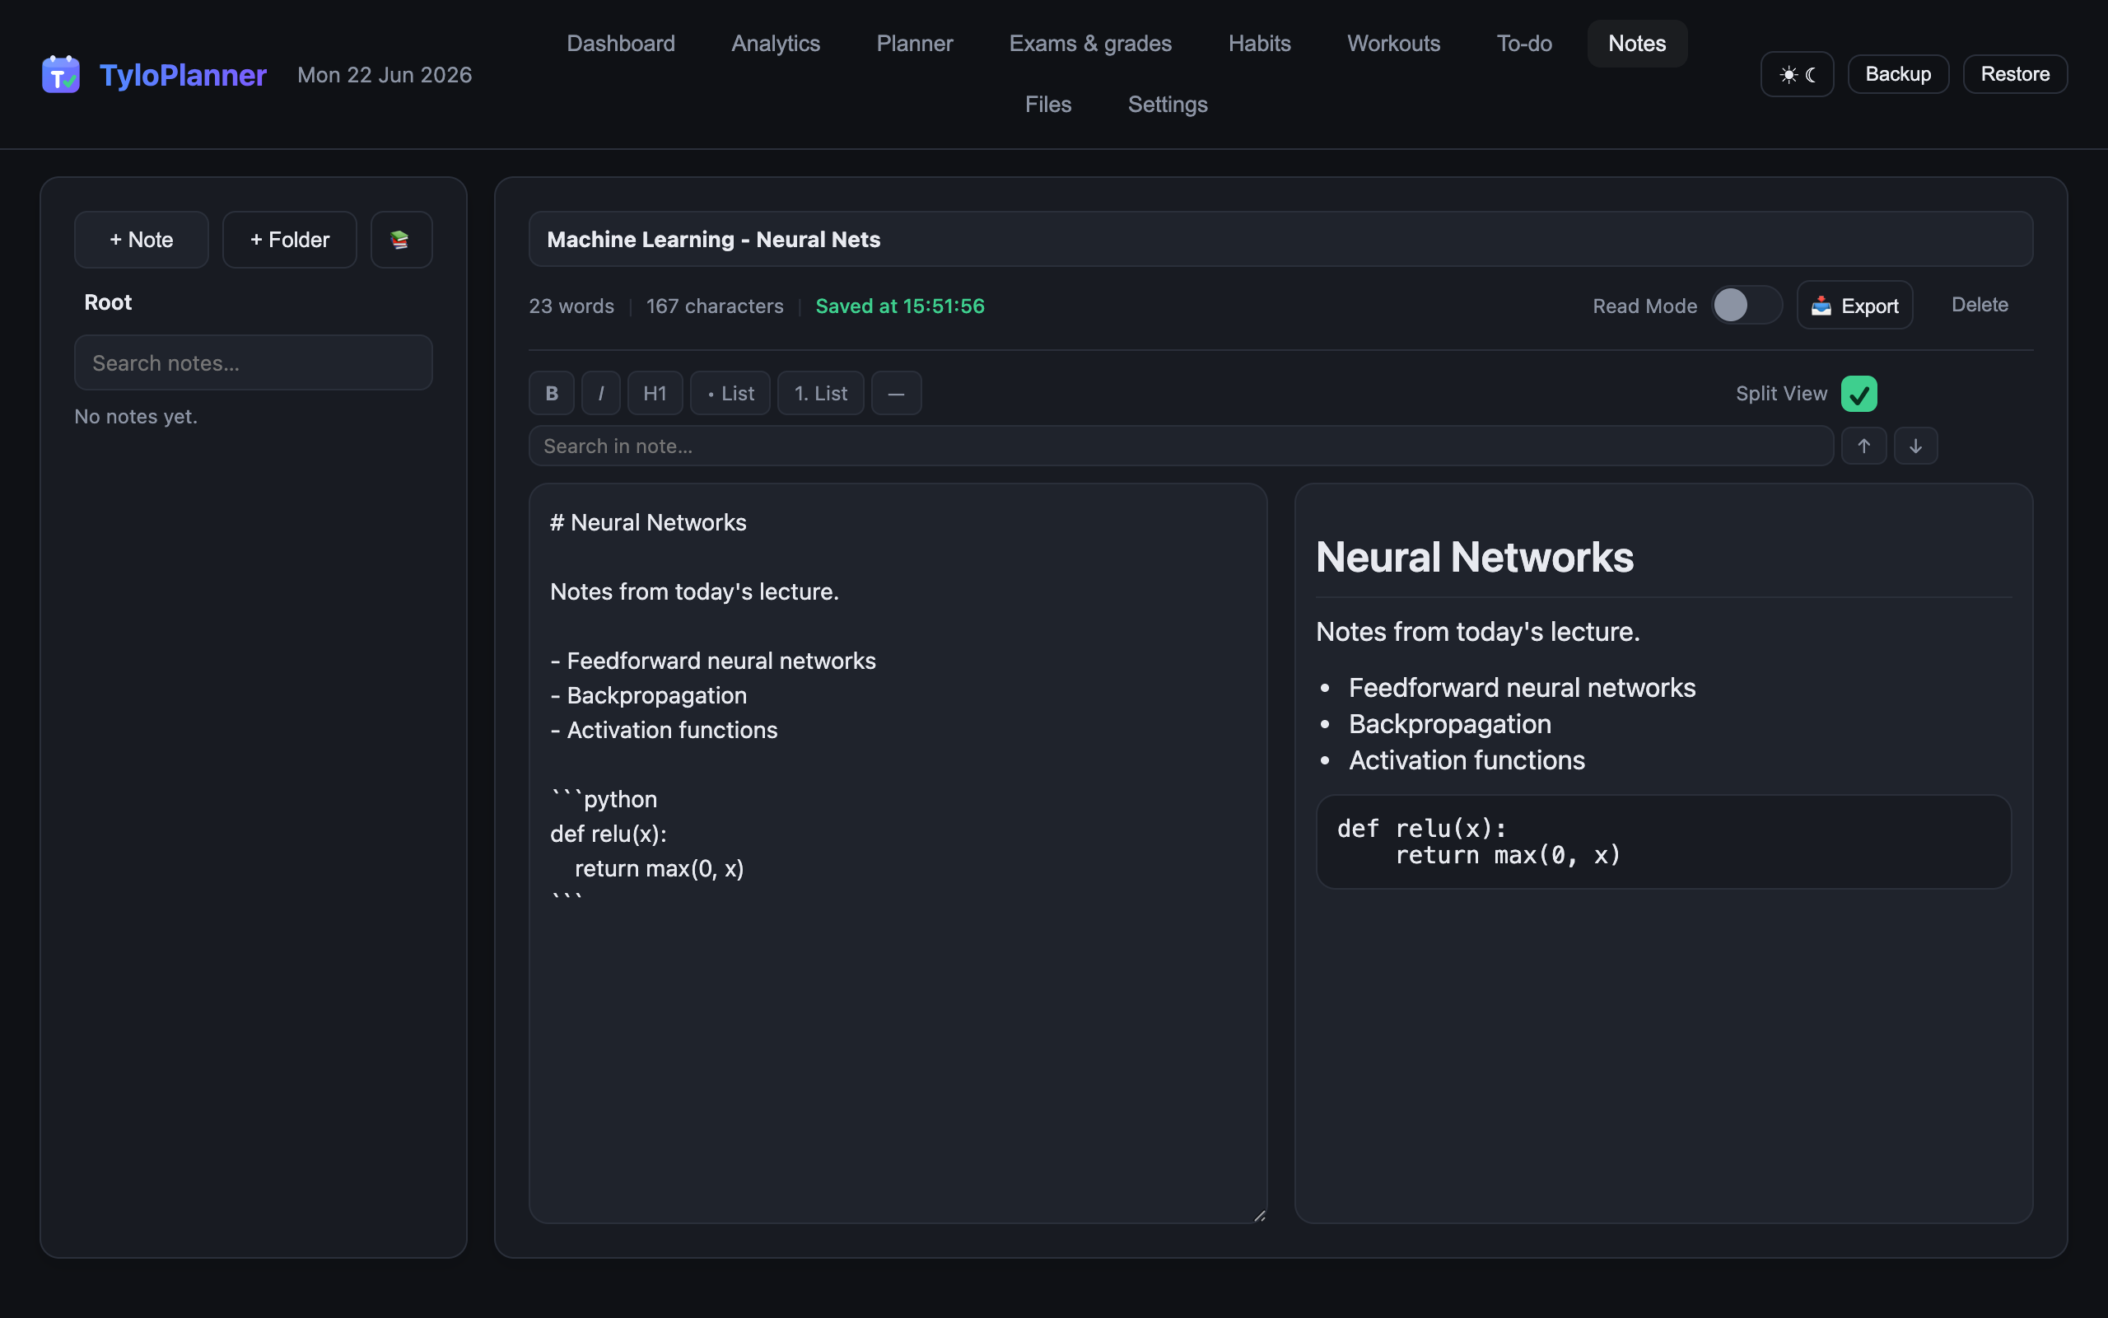Click the 'Mon 22 Jun 2026' date
Image resolution: width=2108 pixels, height=1318 pixels.
tap(385, 75)
